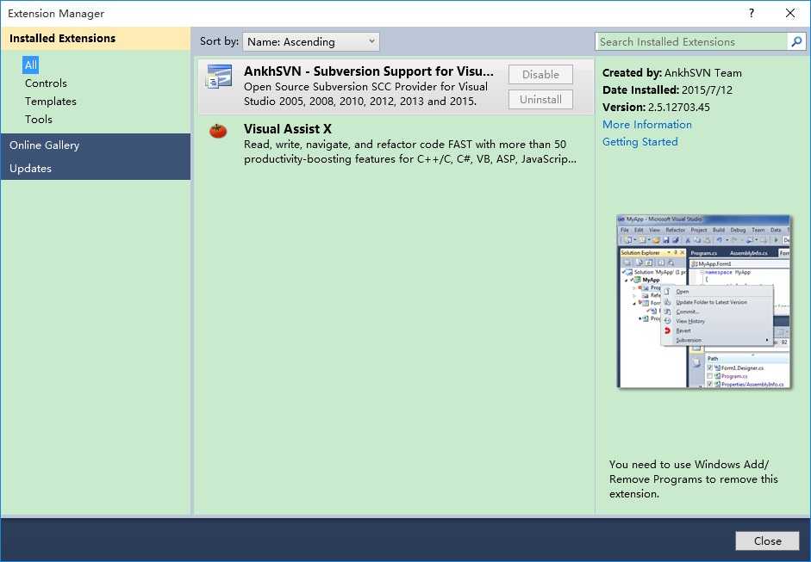Click Created by AnkhSVN Team text
This screenshot has height=562, width=811.
[x=672, y=73]
